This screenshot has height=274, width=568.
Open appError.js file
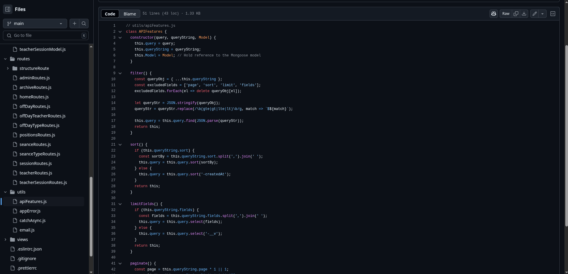coord(30,211)
